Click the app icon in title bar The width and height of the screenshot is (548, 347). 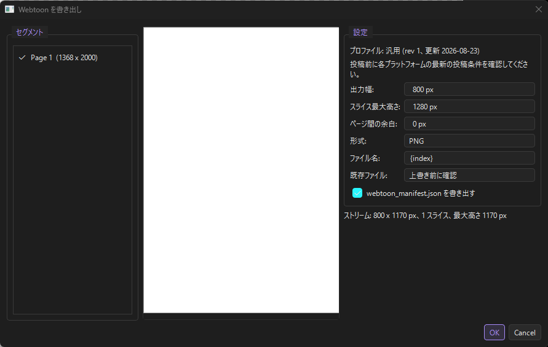coord(9,9)
